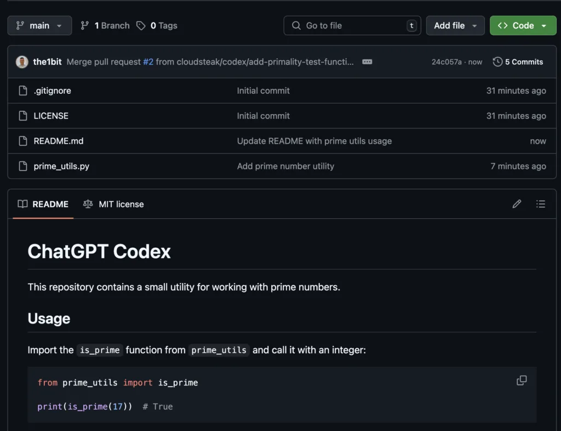
Task: Open the Add prime number utility commit
Action: point(285,166)
